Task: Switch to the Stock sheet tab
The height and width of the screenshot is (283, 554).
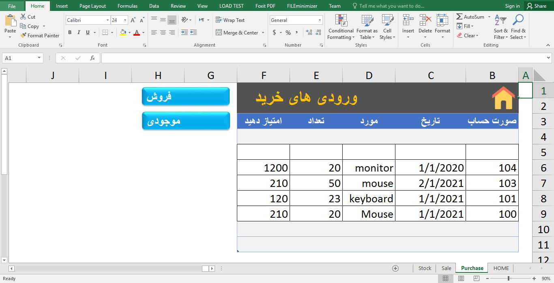Action: (x=425, y=268)
